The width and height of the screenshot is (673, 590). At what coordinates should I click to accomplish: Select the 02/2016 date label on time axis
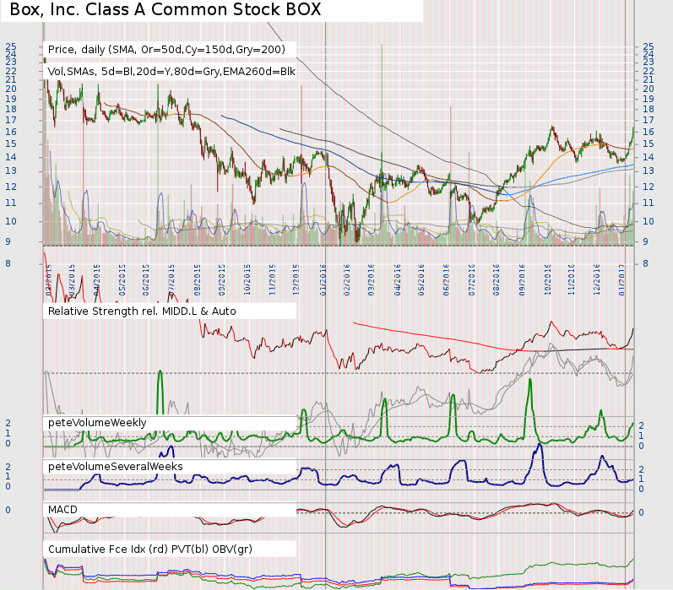pos(347,279)
